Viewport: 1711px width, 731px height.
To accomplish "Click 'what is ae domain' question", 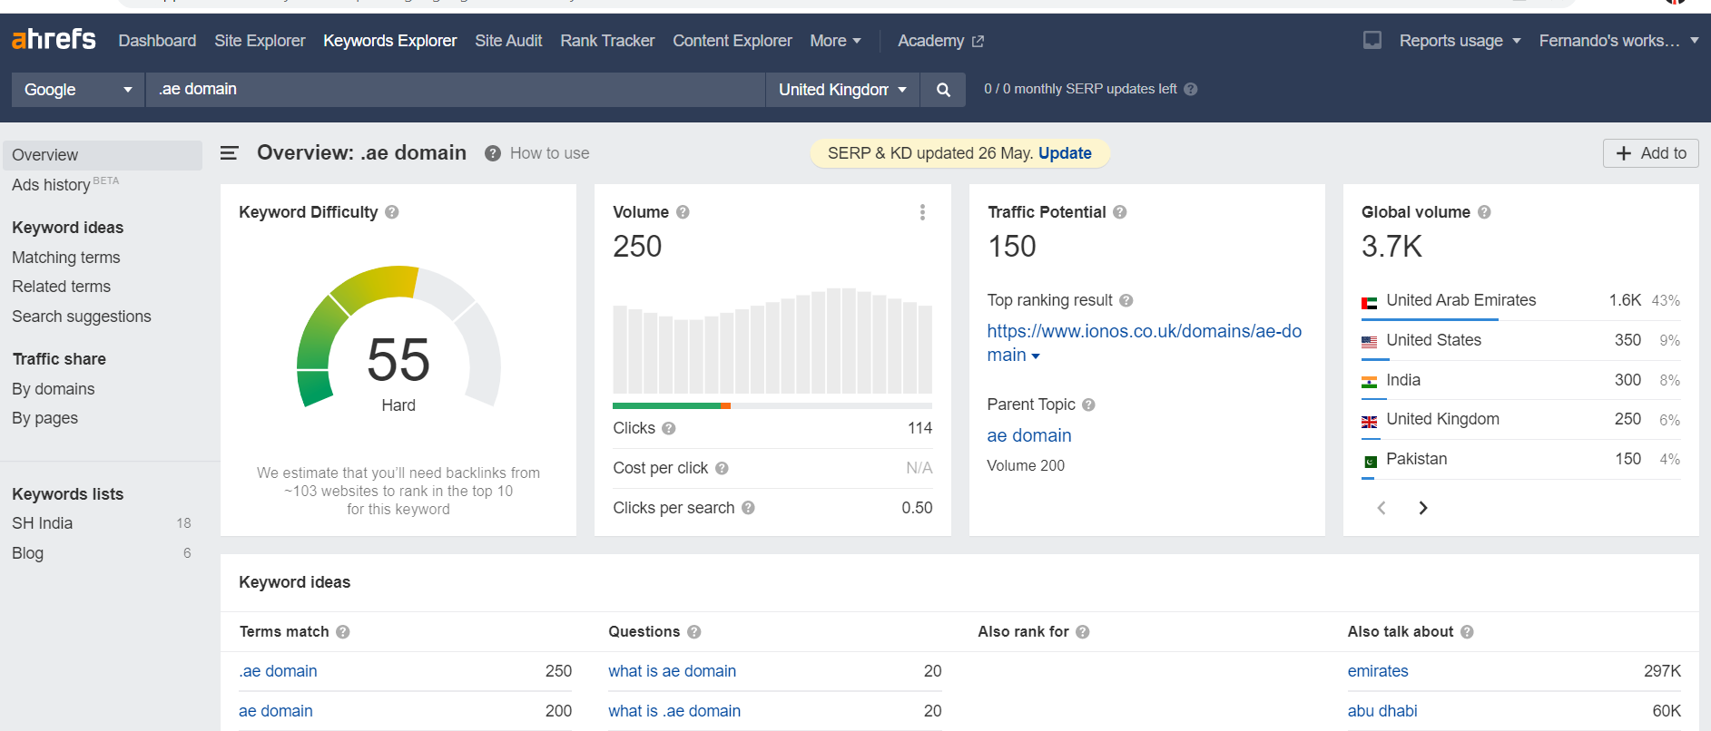I will [672, 671].
